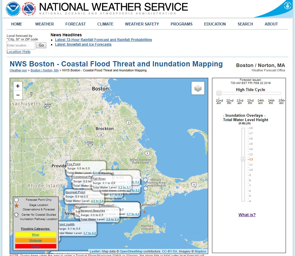The image size is (295, 256).
Task: Click the orange Moderate flooding category swatch
Action: [35, 240]
